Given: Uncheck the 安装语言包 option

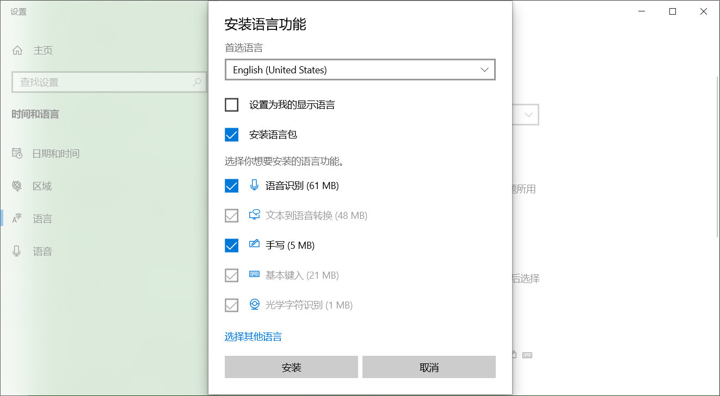Looking at the screenshot, I should click(231, 135).
